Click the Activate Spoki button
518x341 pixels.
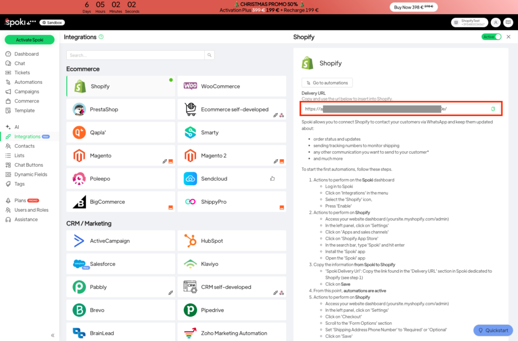point(29,40)
